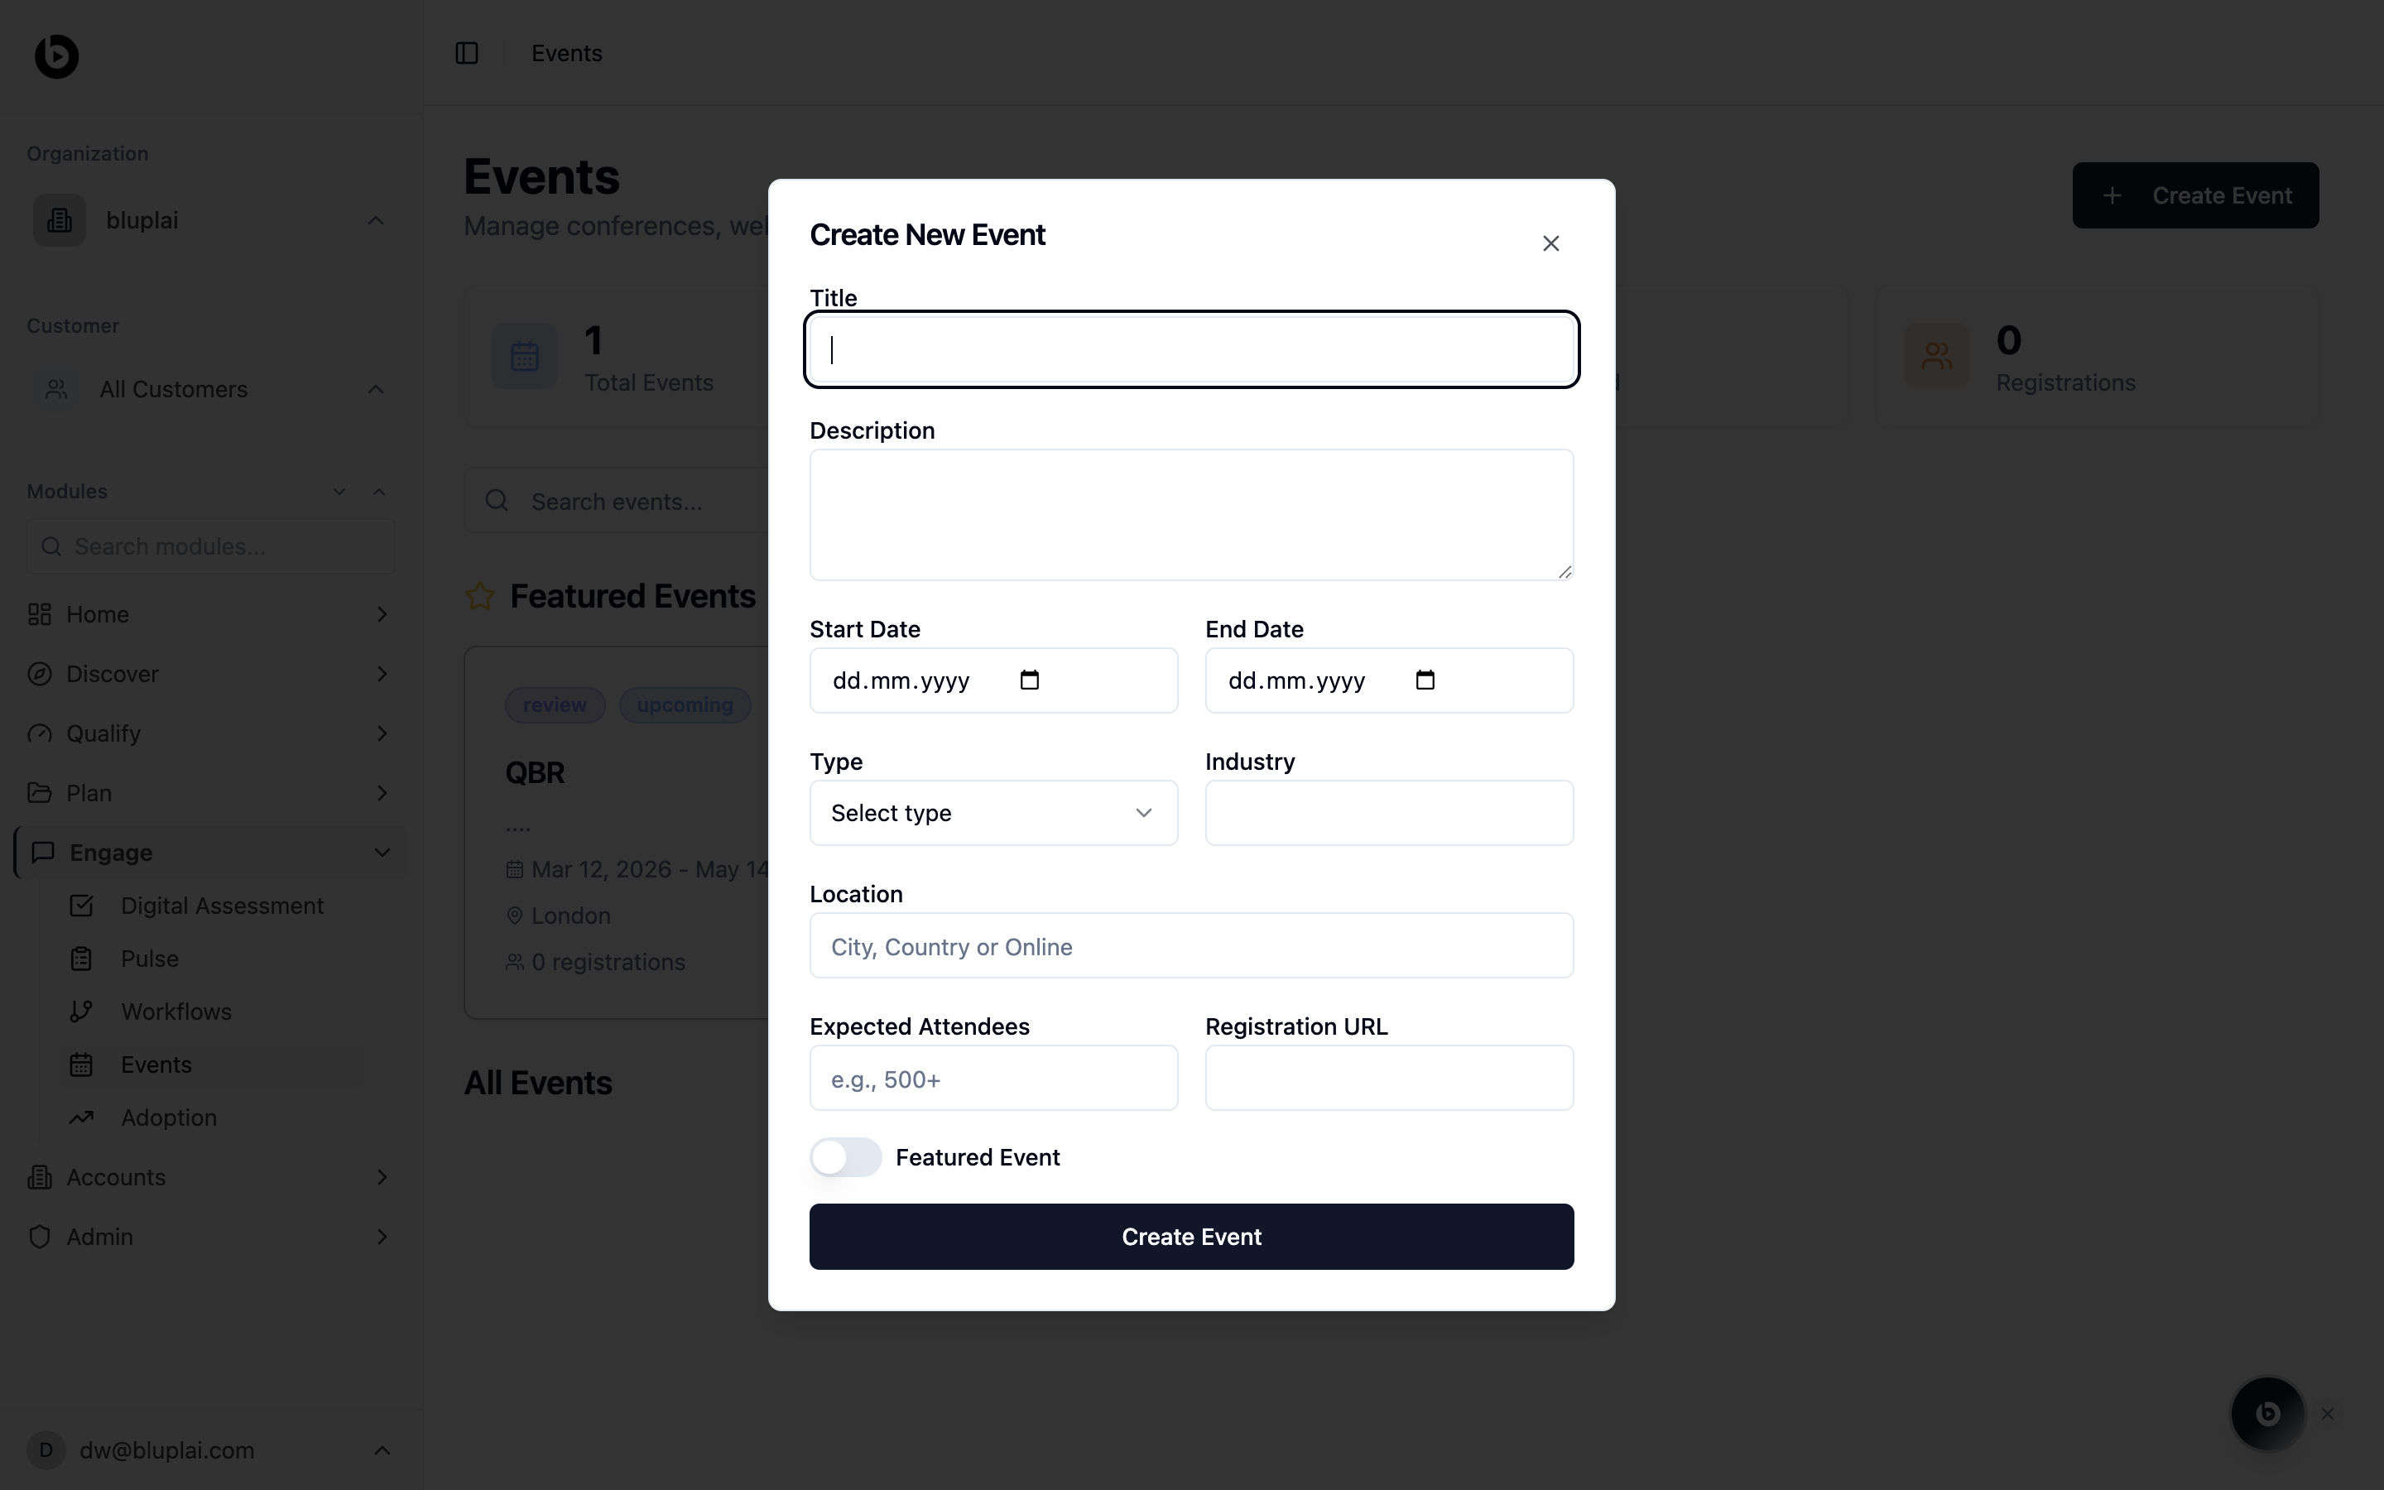Click the bluplai logo in top-left
This screenshot has width=2384, height=1490.
click(x=56, y=56)
